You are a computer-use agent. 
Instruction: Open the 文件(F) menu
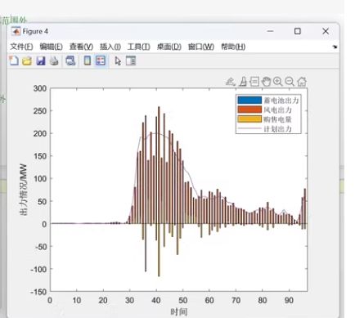click(x=21, y=47)
